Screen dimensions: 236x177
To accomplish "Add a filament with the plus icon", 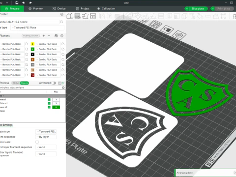I will click(x=44, y=36).
